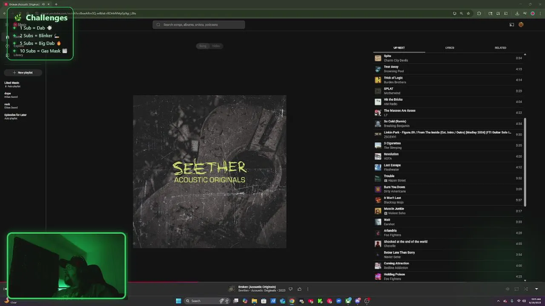
Task: Open more actions menu for current song
Action: tap(308, 289)
